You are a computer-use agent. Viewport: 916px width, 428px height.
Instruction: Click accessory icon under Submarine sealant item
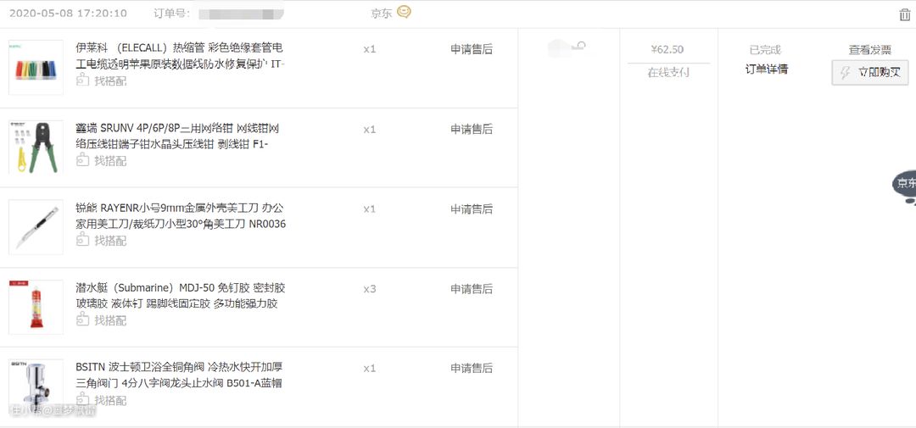(83, 320)
